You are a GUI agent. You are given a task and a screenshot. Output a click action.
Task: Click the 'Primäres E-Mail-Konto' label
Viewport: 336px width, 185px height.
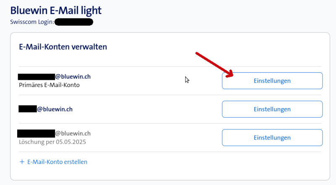click(x=50, y=85)
